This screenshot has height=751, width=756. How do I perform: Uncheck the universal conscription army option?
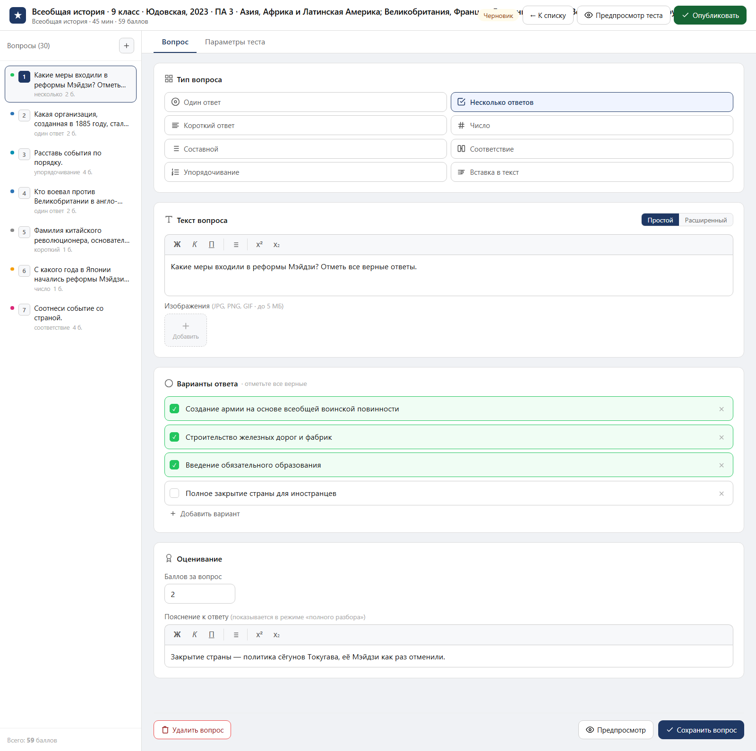pos(174,409)
